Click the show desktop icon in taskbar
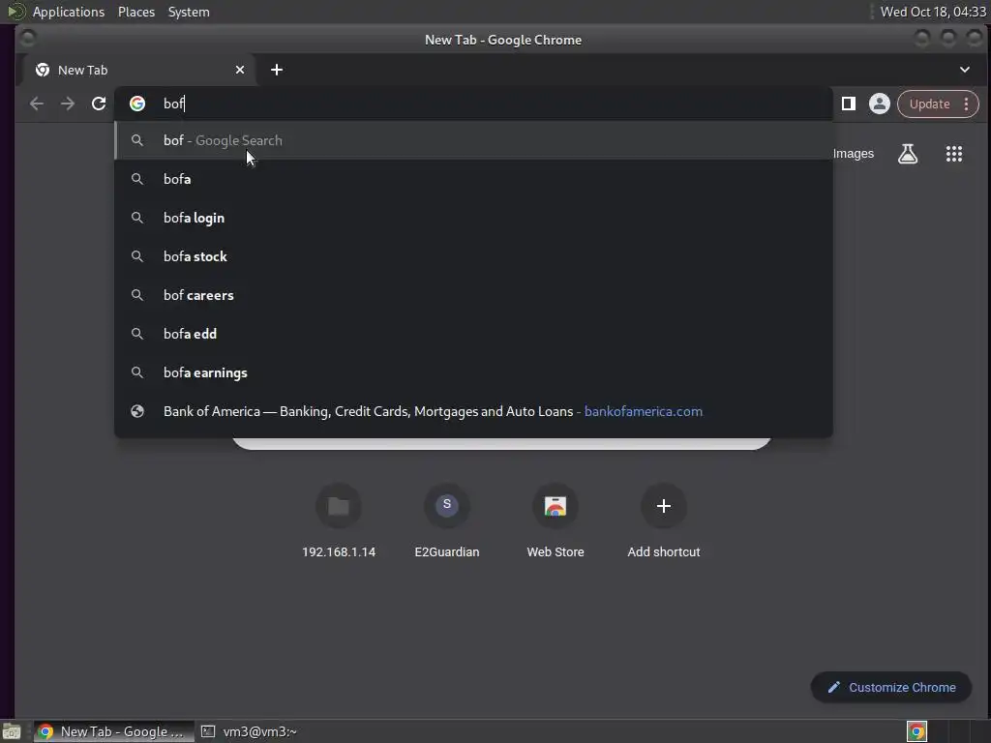Viewport: 991px width, 743px height. click(x=12, y=731)
